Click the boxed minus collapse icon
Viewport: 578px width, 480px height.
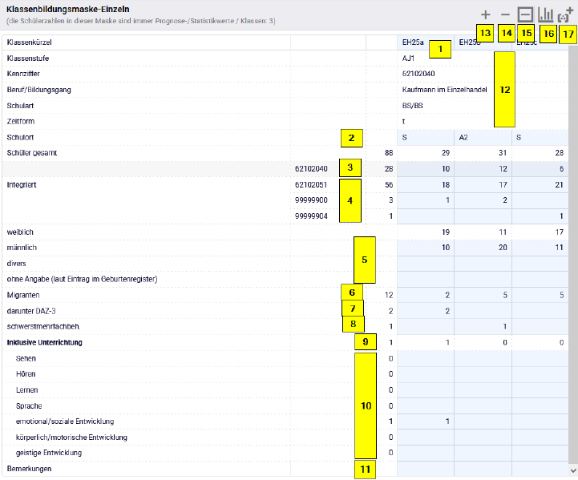[x=525, y=14]
